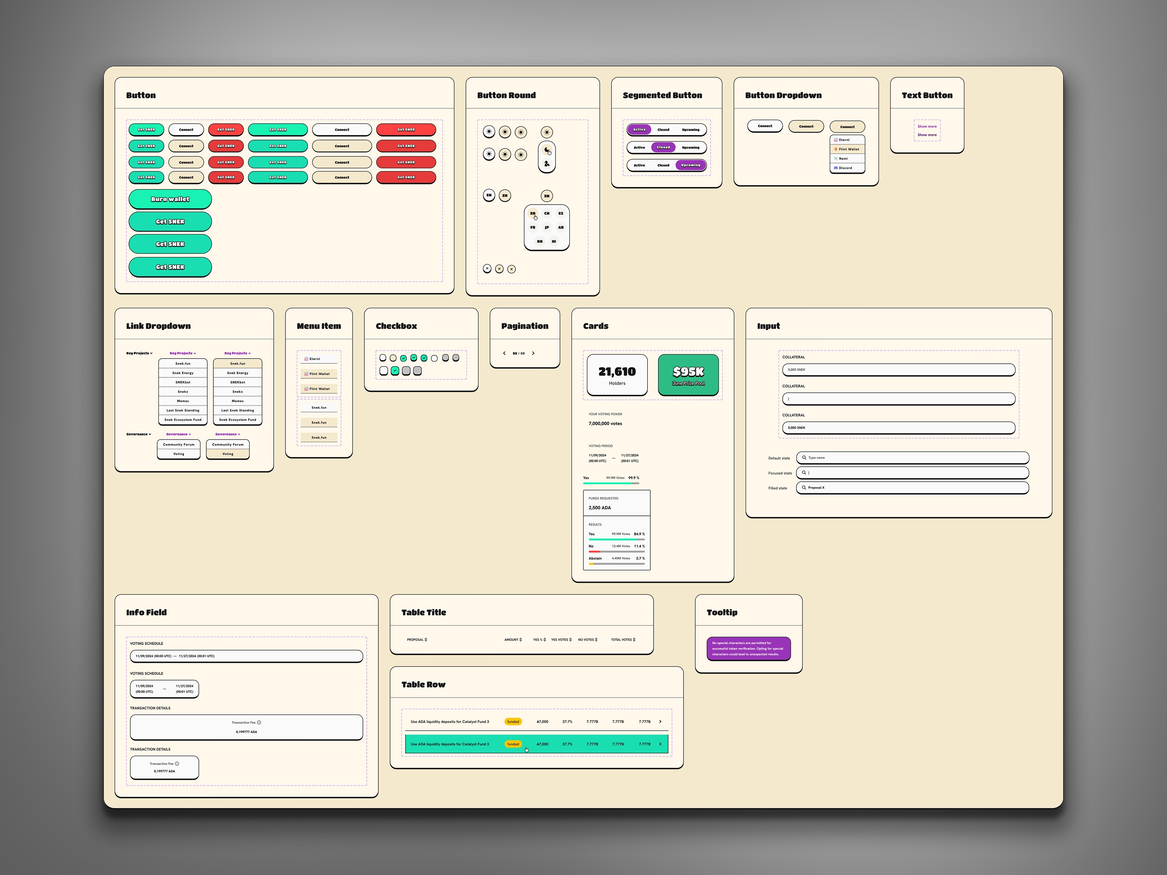Click the previous page left arrow
The height and width of the screenshot is (875, 1167).
tap(504, 353)
